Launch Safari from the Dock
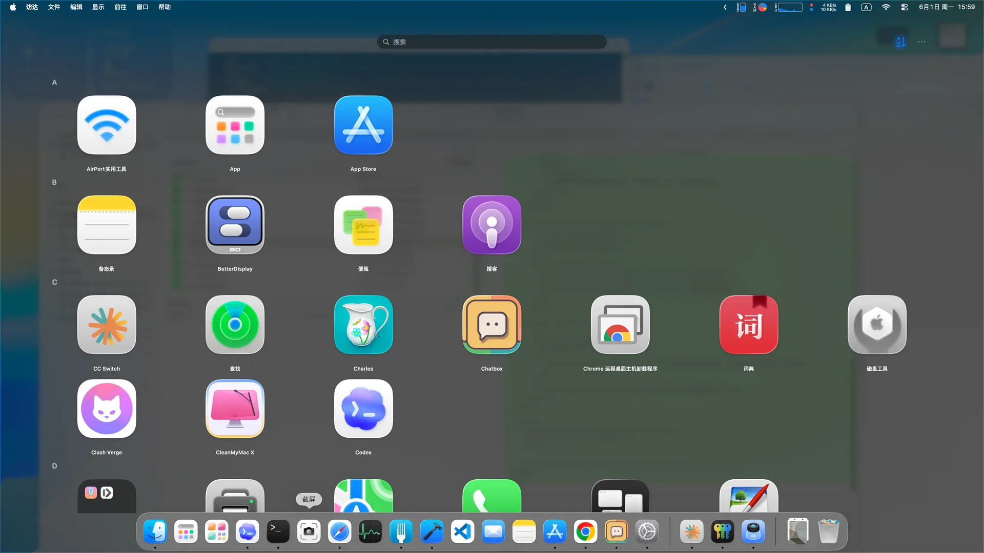This screenshot has width=984, height=553. (339, 532)
